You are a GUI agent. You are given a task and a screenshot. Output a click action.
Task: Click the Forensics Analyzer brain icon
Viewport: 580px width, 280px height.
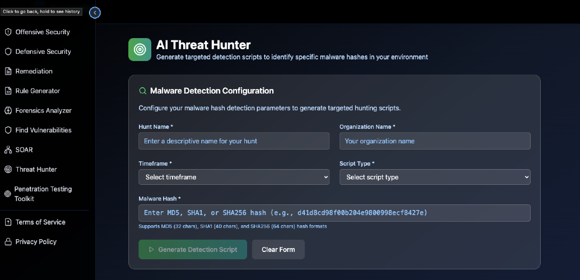pos(8,110)
